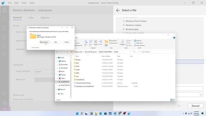Screen dimensions: 206x116
Task: Select the Log folder
Action: (x=77, y=76)
